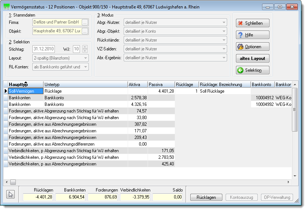Click the Objekt browse ellipsis button

tap(85, 31)
